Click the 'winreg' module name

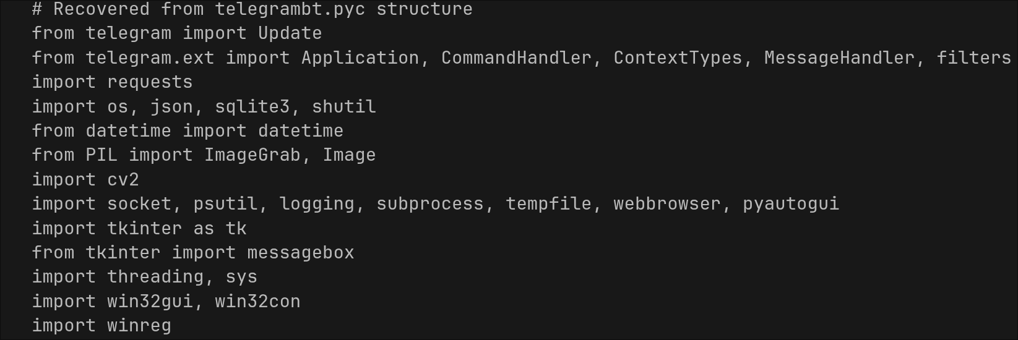click(x=139, y=326)
